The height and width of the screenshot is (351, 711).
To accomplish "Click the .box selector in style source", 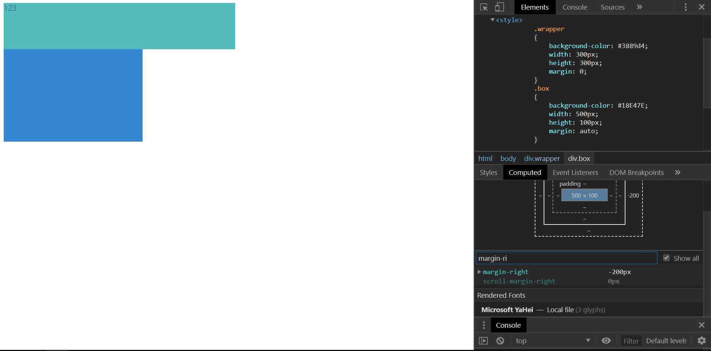I will pos(541,88).
